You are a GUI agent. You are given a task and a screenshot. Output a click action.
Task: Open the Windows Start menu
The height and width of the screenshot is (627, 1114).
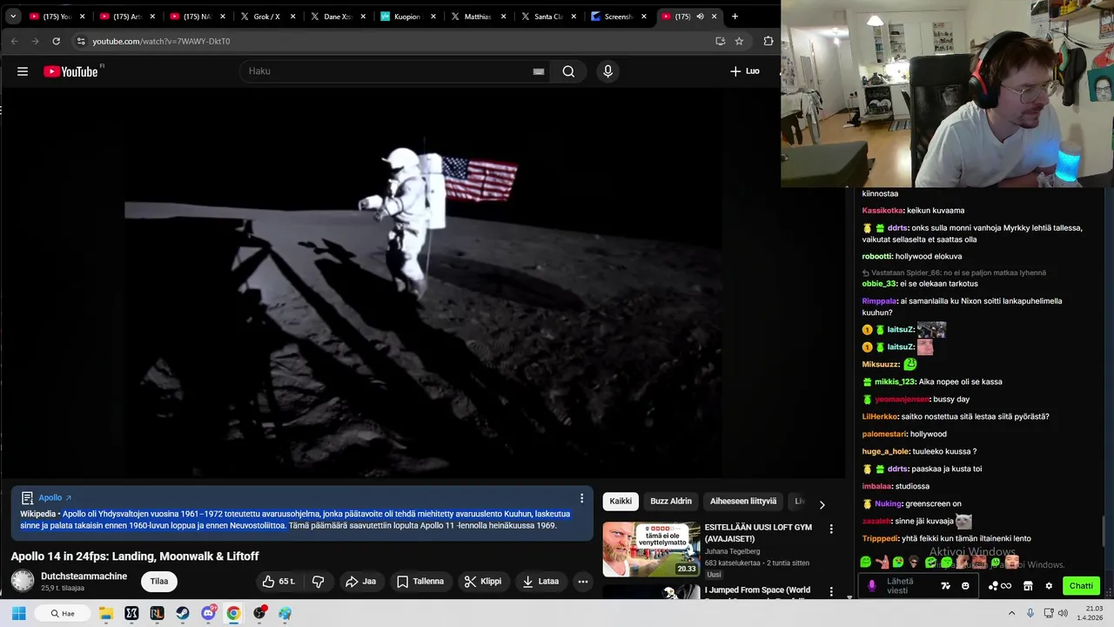coord(18,613)
